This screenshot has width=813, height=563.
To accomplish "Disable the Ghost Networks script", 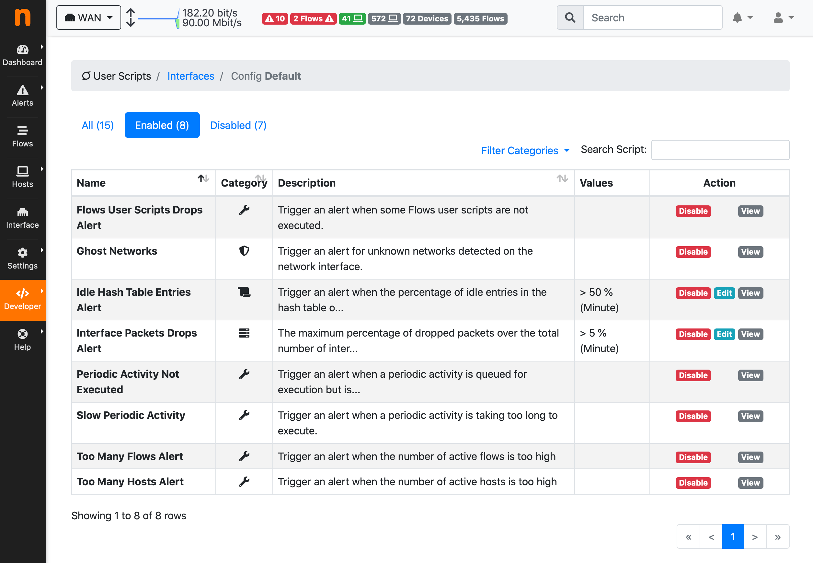I will click(x=693, y=252).
